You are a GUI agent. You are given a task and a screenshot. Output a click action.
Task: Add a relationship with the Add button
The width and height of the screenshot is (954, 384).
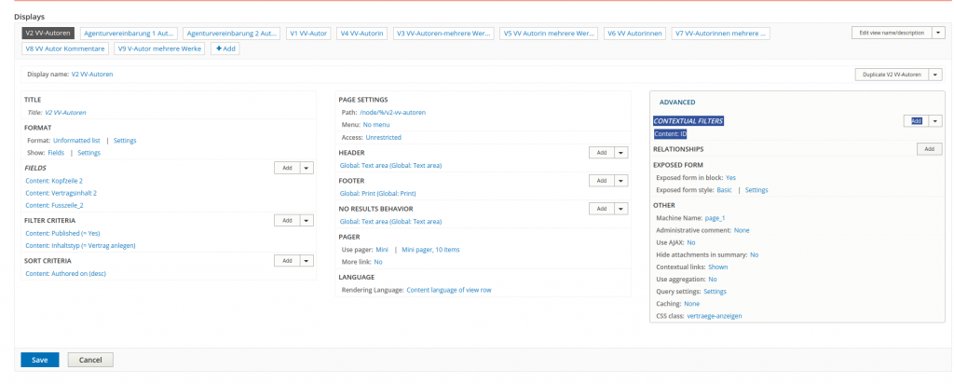point(929,149)
